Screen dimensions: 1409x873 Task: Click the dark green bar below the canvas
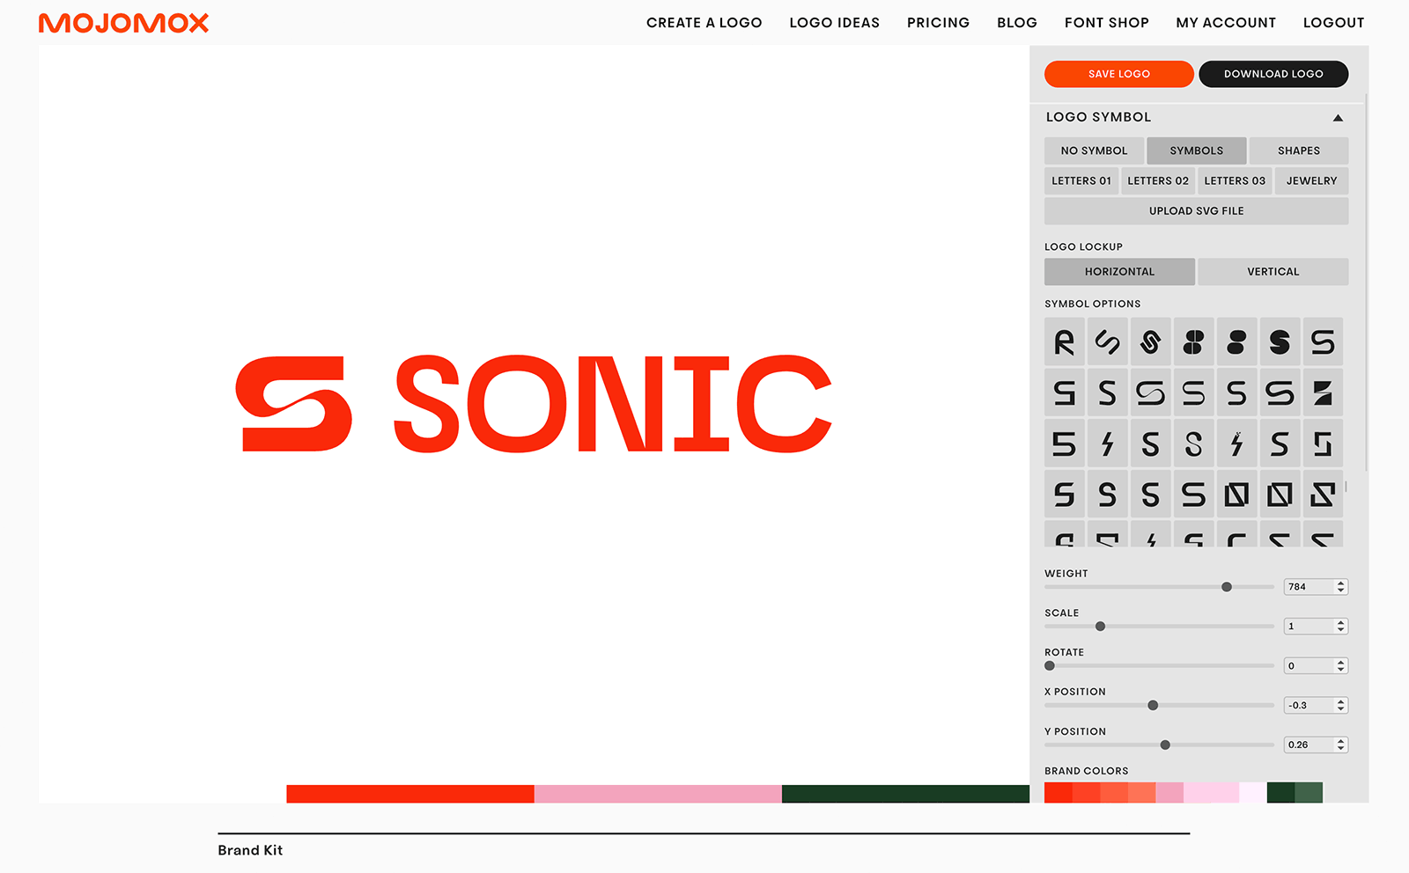pyautogui.click(x=905, y=794)
